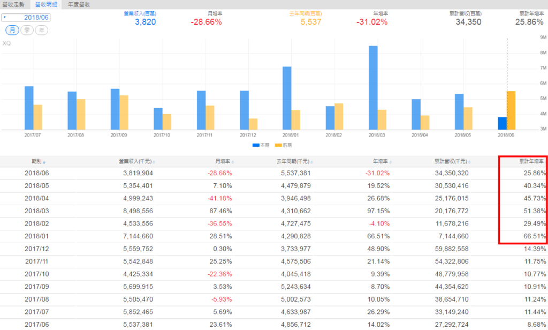Click the 3,819,904 revenue cell

(138, 173)
